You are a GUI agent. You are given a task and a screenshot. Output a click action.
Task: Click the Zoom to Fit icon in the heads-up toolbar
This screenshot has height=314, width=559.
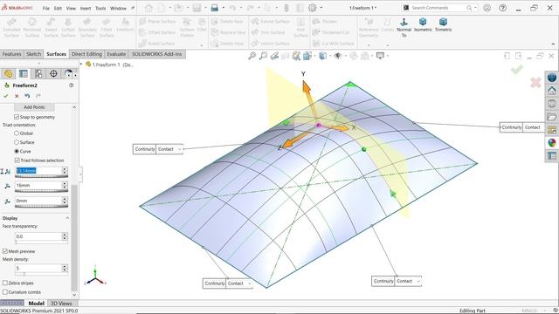[x=252, y=56]
